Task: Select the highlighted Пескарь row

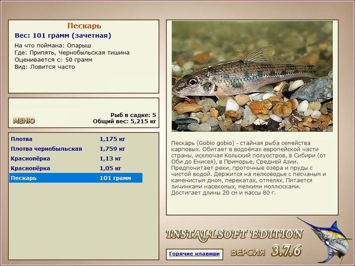Action: coord(76,178)
